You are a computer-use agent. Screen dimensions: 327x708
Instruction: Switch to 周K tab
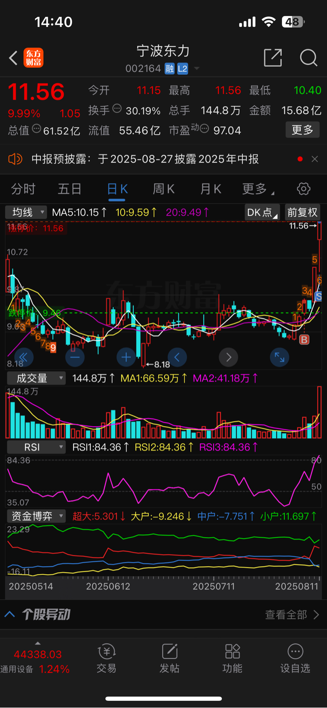tap(163, 189)
